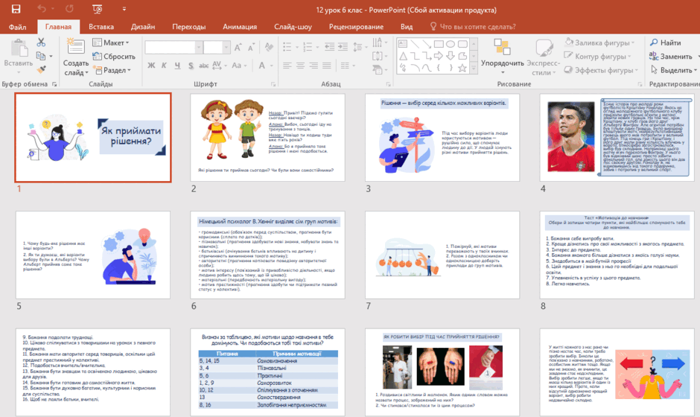Click the Increase Indent icon
This screenshot has height=417, width=700.
pos(343,47)
